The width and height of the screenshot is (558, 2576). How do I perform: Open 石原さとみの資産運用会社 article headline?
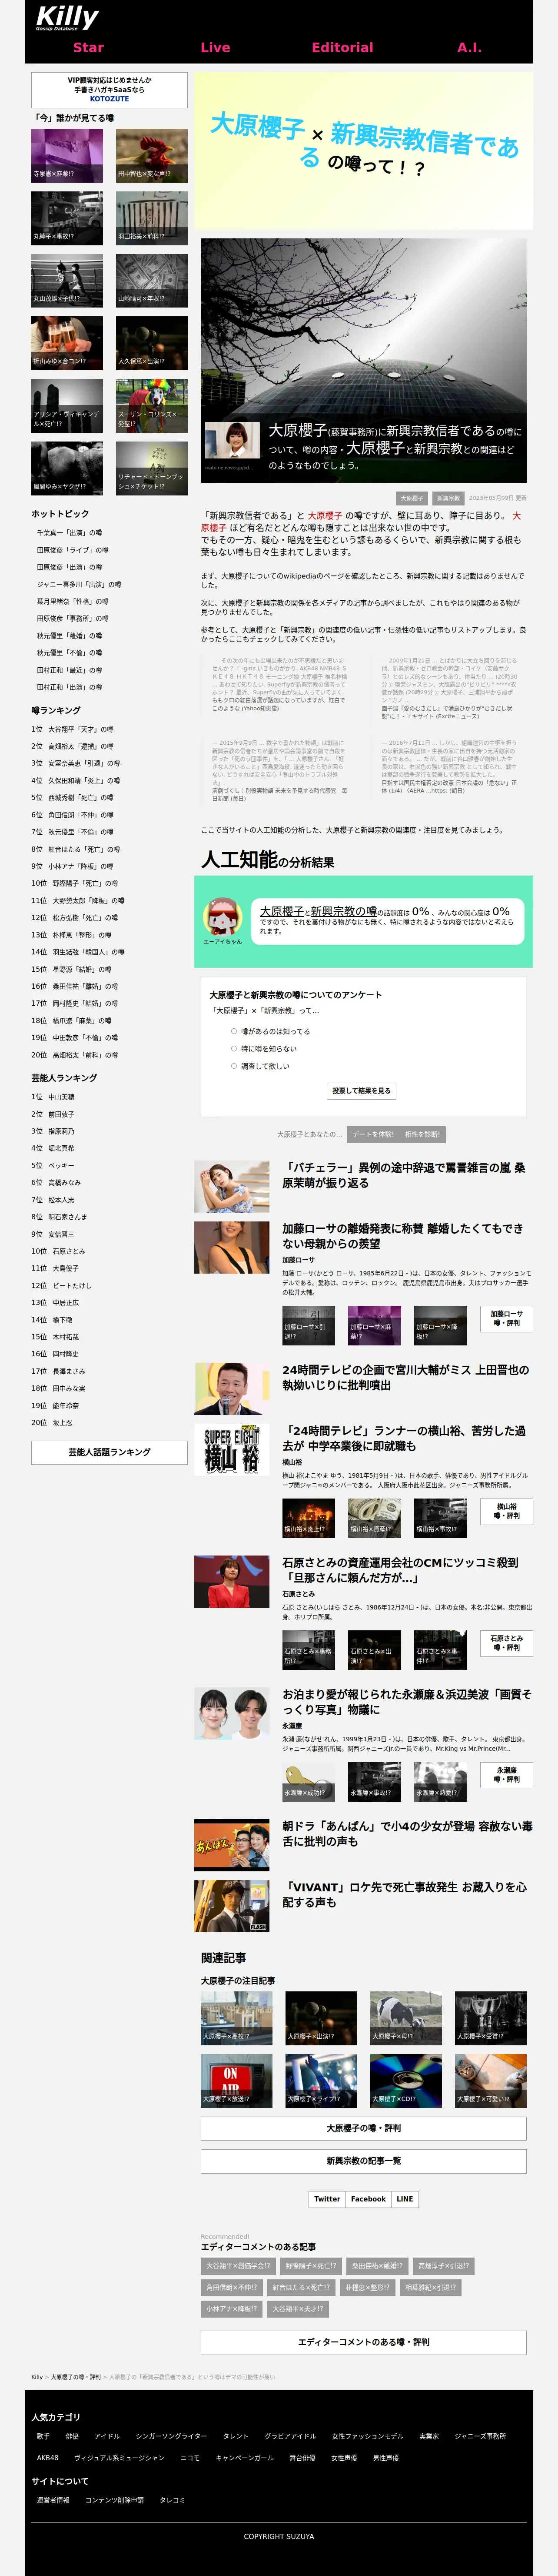400,1570
